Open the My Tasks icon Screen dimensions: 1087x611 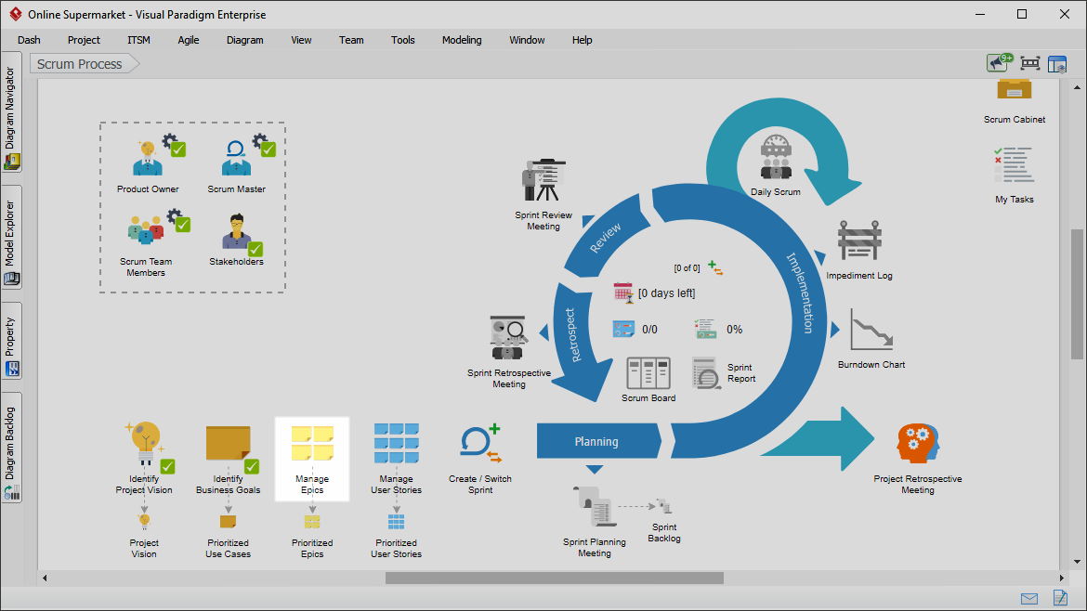click(1015, 164)
